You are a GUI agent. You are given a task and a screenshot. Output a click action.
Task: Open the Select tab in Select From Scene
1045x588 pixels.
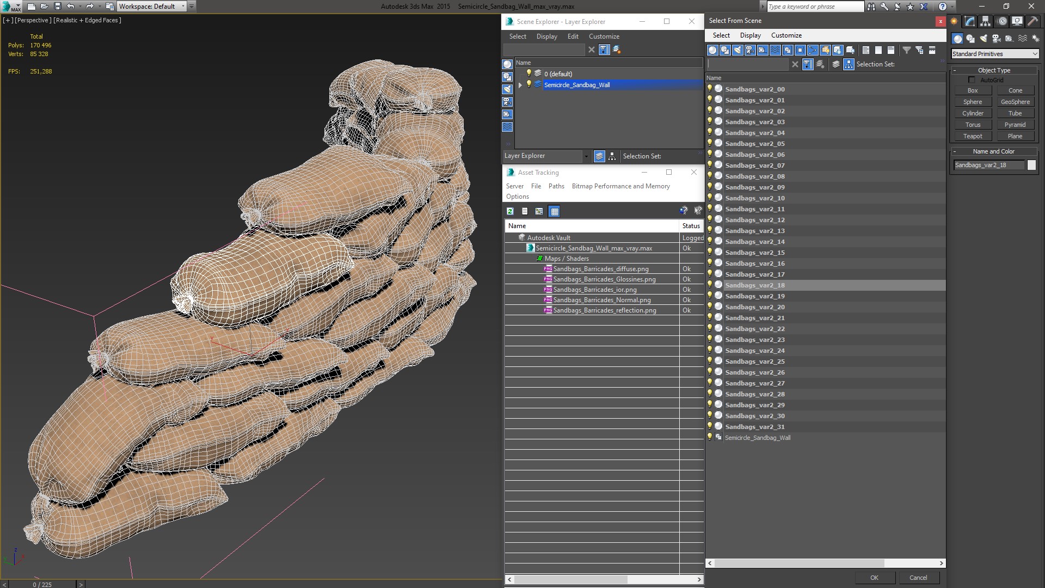coord(721,34)
